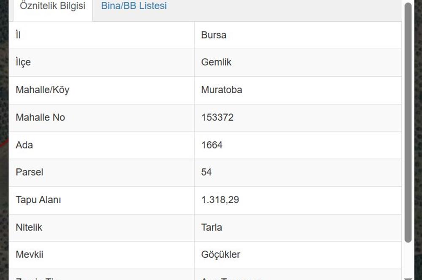The width and height of the screenshot is (422, 280).
Task: Click the Mevkii label cell
Action: click(102, 255)
